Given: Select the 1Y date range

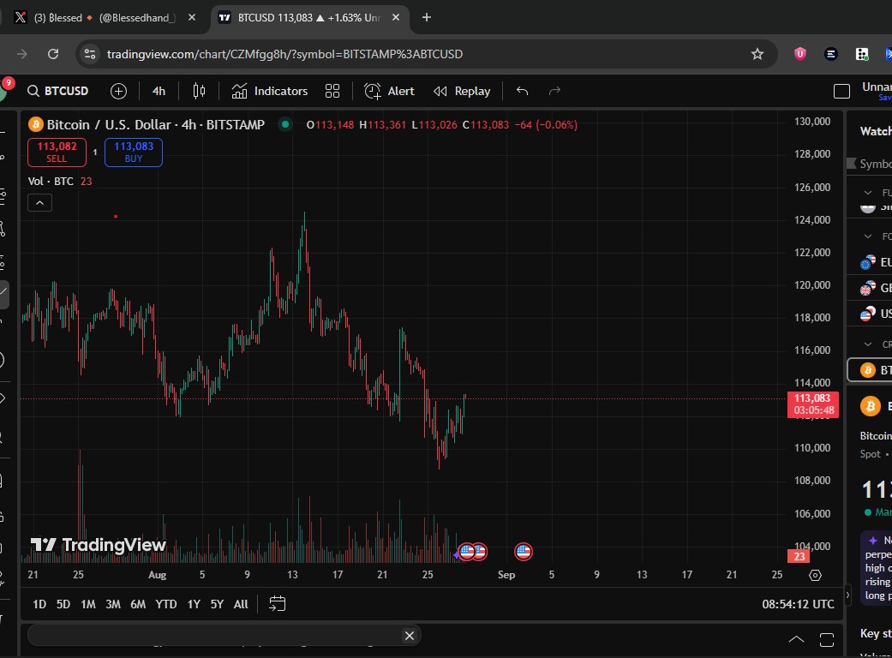Looking at the screenshot, I should 194,604.
